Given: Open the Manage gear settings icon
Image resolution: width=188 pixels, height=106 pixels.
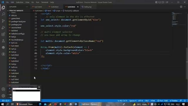Looking at the screenshot, I should click(3, 96).
